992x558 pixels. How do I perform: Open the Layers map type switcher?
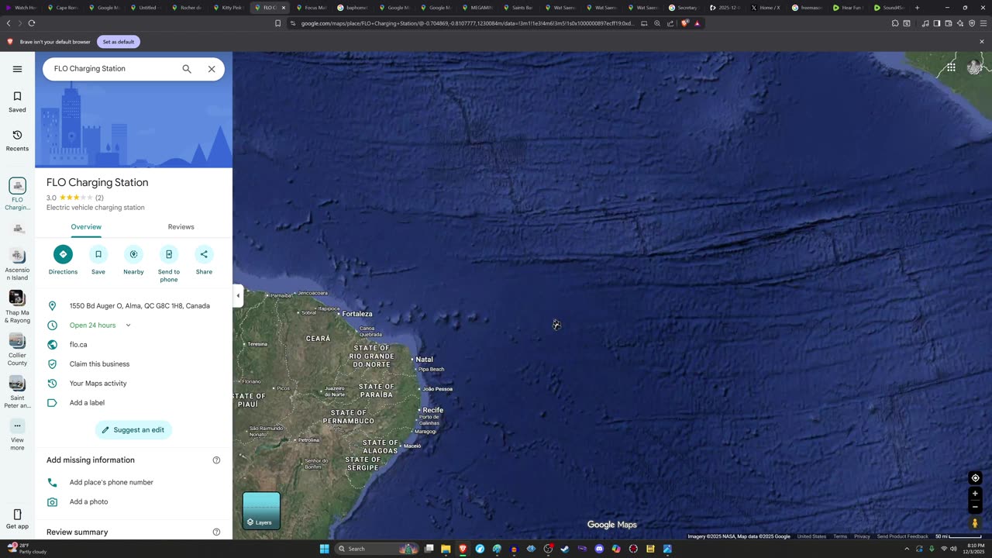tap(261, 511)
